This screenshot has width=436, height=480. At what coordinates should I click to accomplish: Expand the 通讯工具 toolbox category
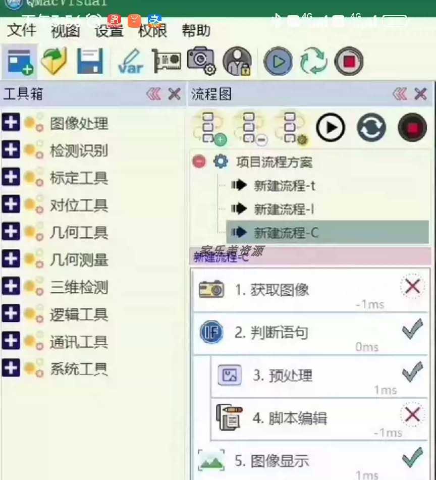click(x=11, y=340)
